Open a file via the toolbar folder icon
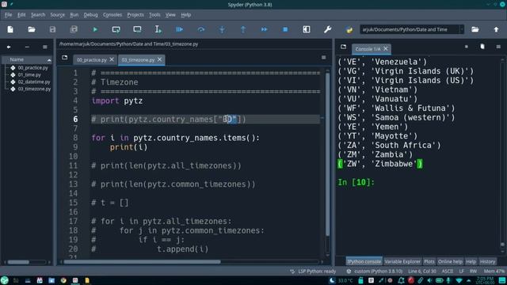The image size is (507, 285). pyautogui.click(x=32, y=29)
